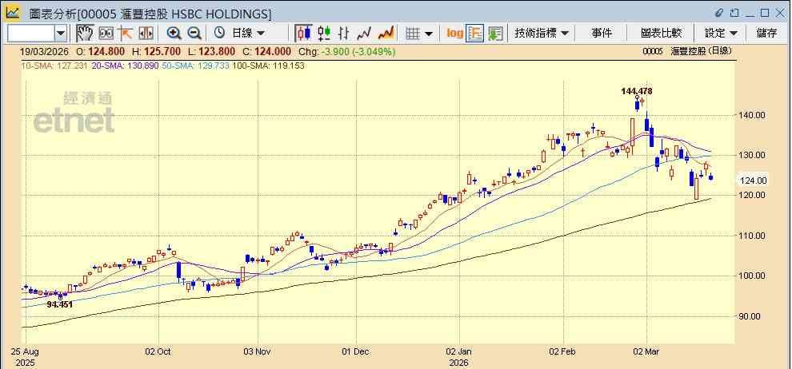This screenshot has height=369, width=792.
Task: Click the 02 Feb date axis label
Action: [563, 351]
